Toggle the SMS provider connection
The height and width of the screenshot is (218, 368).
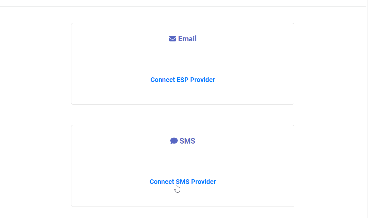tap(182, 182)
